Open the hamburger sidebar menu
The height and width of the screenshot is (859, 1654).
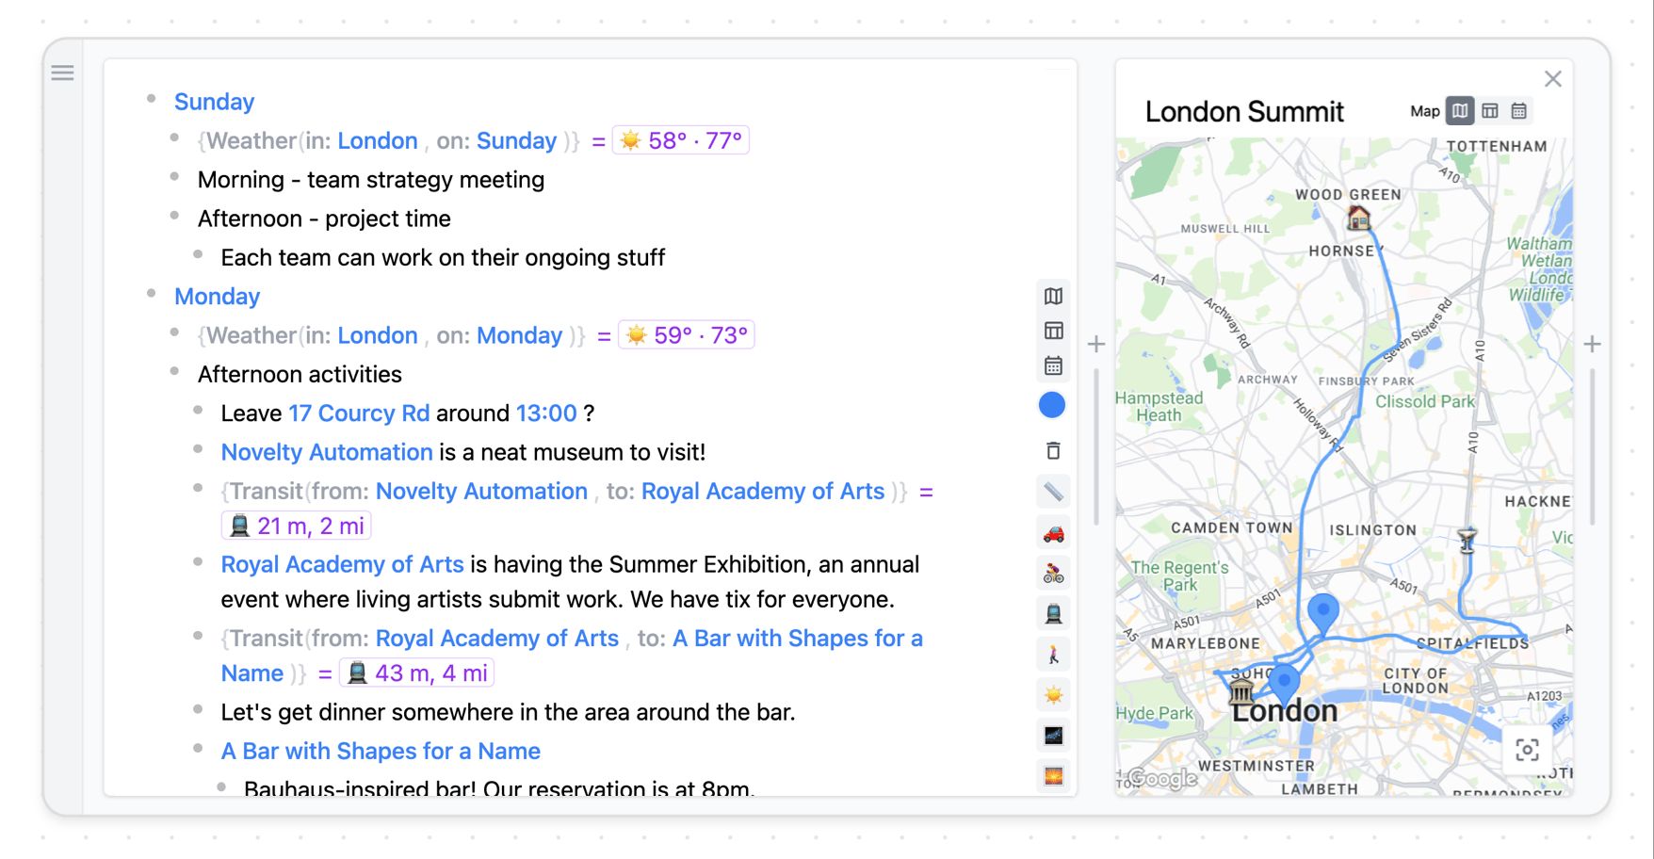62,73
